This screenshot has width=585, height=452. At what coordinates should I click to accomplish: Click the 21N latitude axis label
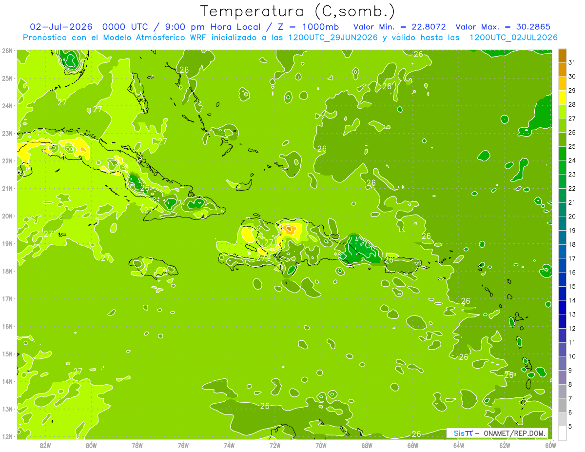click(7, 188)
